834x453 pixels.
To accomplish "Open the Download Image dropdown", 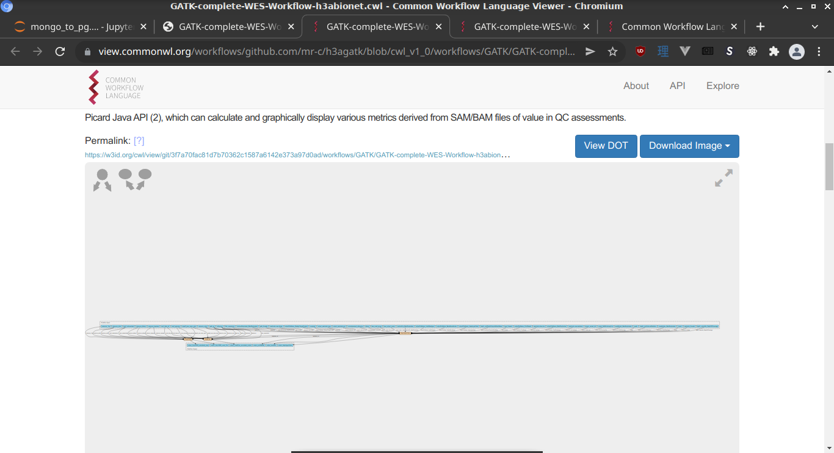I will tap(689, 146).
